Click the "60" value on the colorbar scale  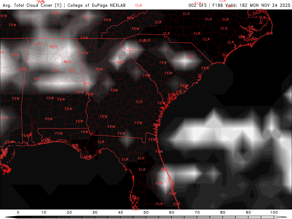[x=172, y=212]
